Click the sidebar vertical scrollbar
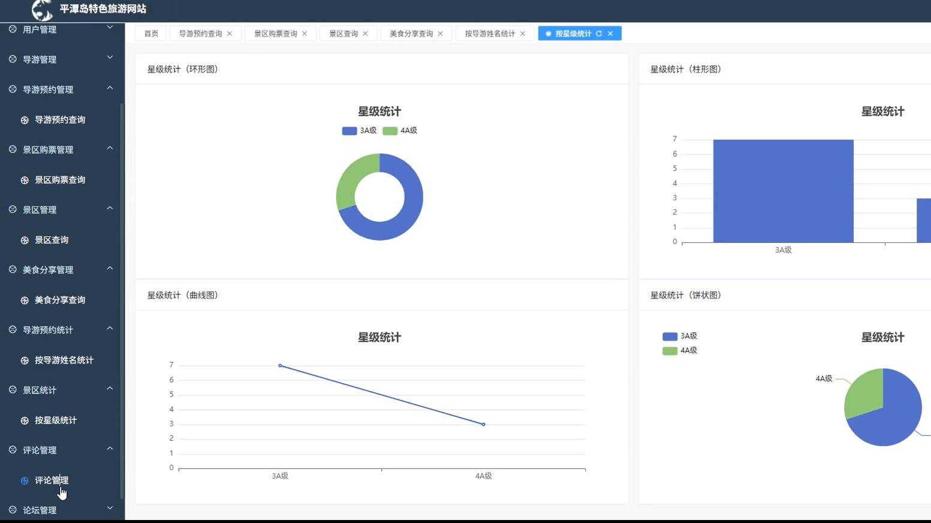The width and height of the screenshot is (931, 523). (x=122, y=300)
